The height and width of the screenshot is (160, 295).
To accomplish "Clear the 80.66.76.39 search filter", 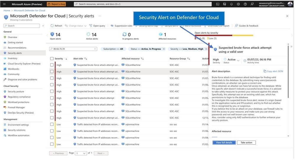I will (95, 49).
